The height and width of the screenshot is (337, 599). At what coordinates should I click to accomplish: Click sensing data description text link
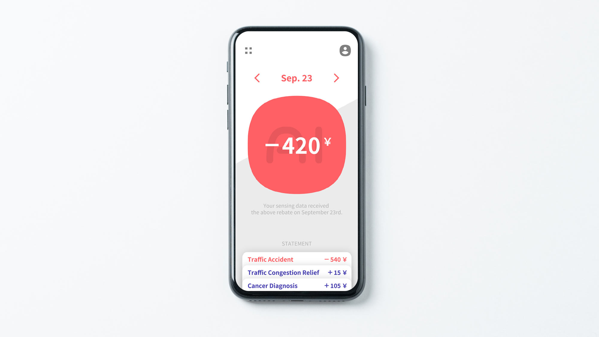click(x=297, y=209)
